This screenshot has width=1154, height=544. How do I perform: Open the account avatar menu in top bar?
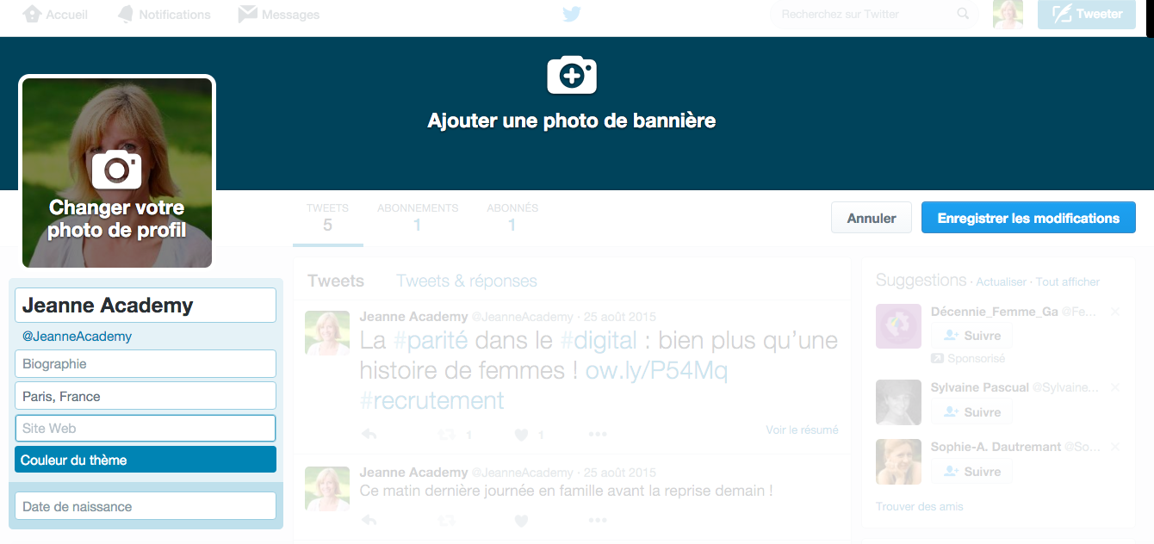click(x=1008, y=15)
